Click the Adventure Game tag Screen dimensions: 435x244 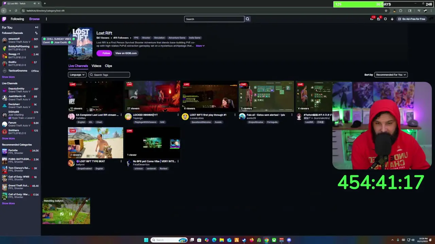tap(177, 38)
